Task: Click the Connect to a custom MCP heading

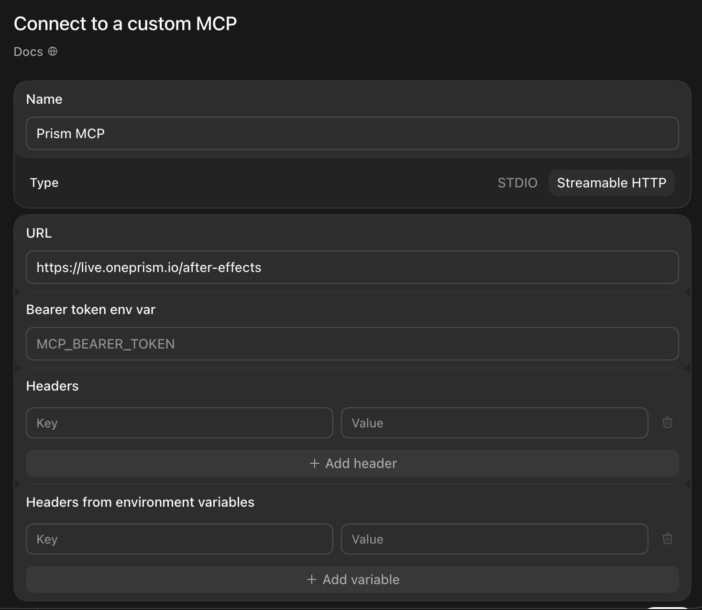Action: [125, 23]
